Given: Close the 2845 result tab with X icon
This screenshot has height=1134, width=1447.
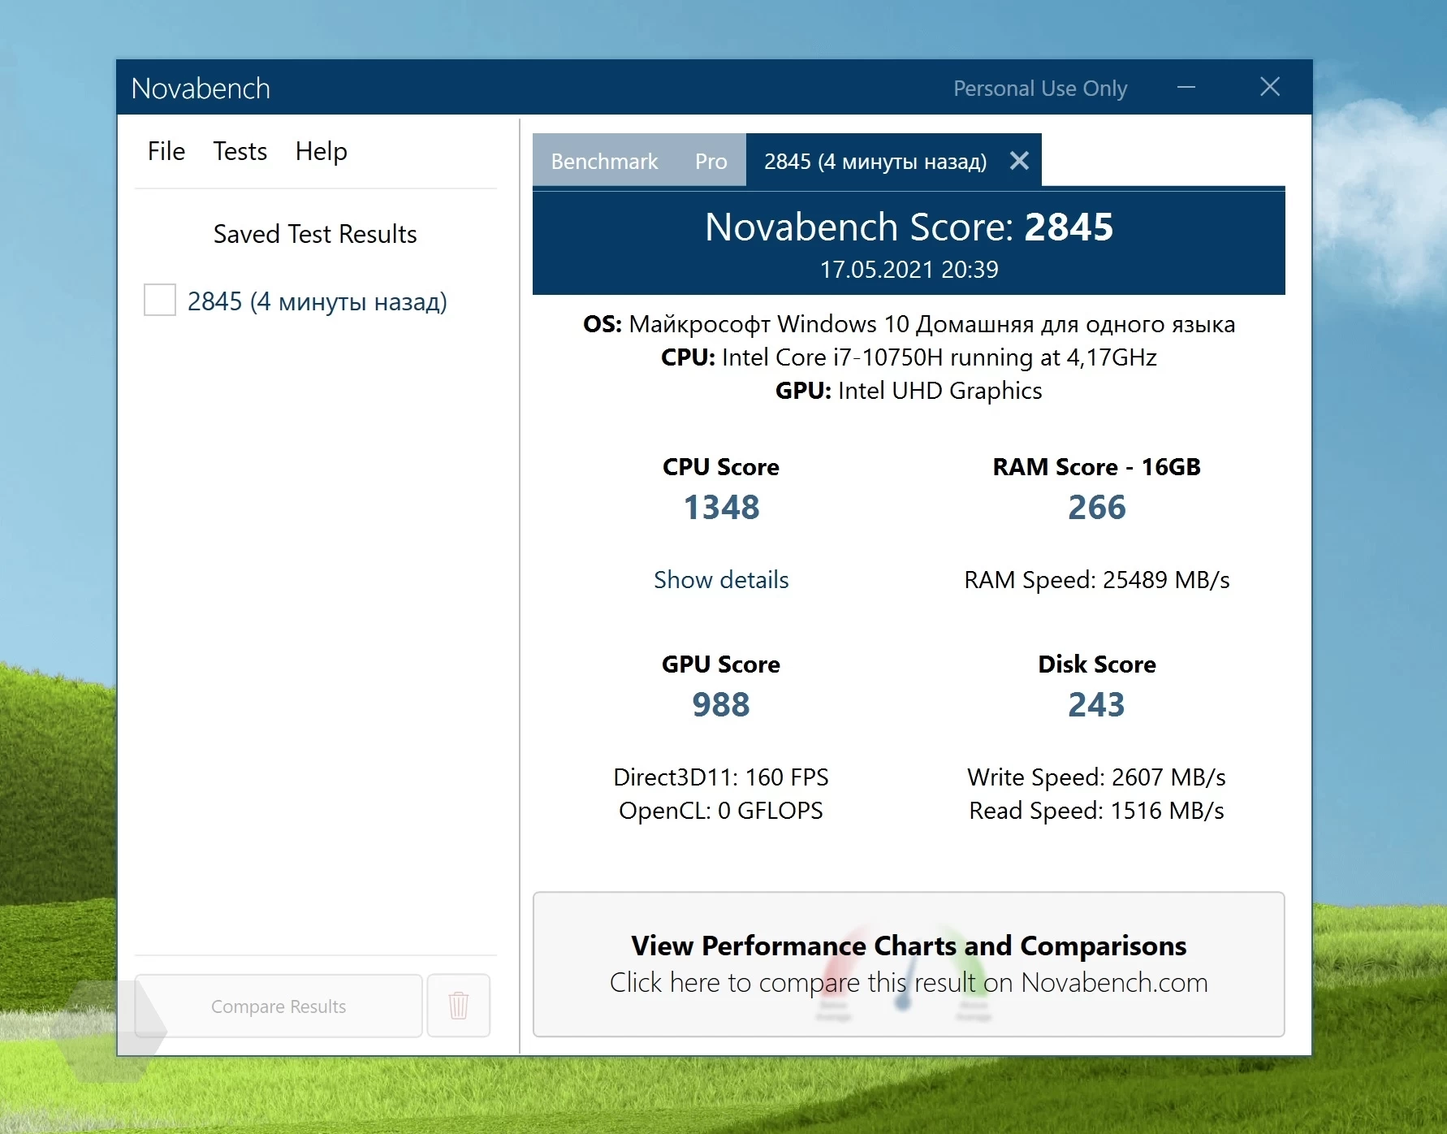Looking at the screenshot, I should [x=1019, y=161].
